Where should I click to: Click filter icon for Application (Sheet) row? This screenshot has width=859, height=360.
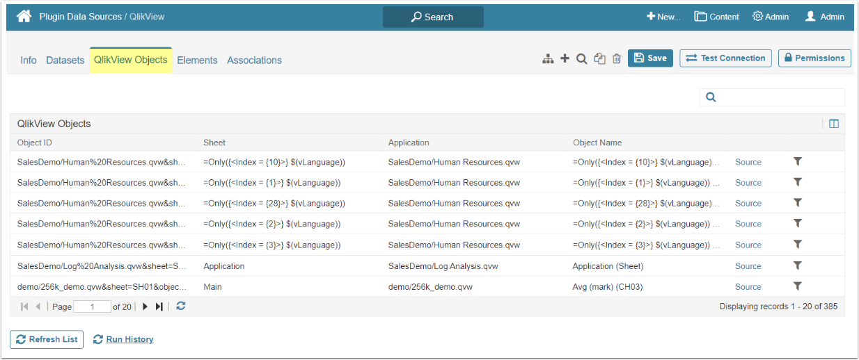tap(798, 265)
